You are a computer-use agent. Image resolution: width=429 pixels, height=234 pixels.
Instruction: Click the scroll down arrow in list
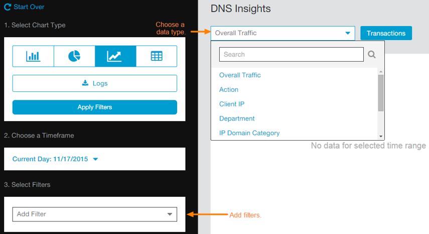pyautogui.click(x=381, y=136)
